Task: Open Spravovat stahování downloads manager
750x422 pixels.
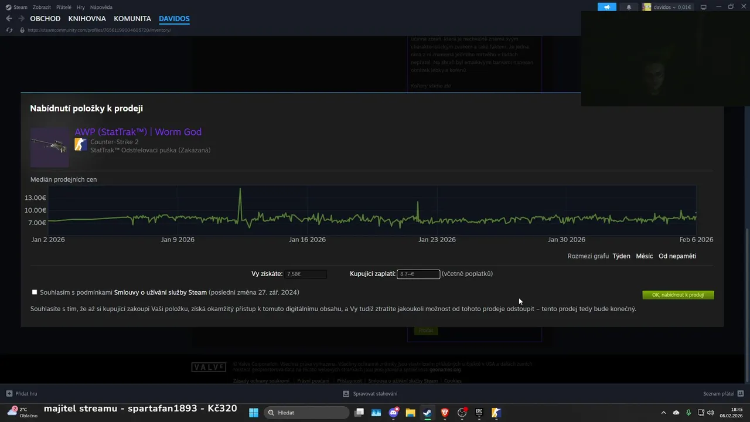Action: point(371,394)
